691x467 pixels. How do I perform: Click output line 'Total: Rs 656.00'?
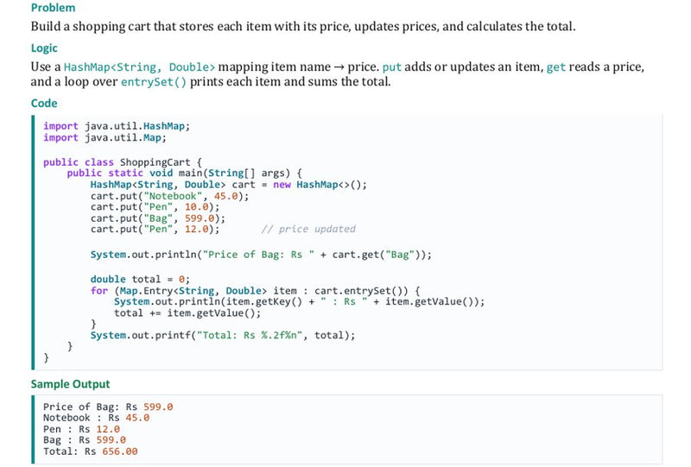(91, 451)
